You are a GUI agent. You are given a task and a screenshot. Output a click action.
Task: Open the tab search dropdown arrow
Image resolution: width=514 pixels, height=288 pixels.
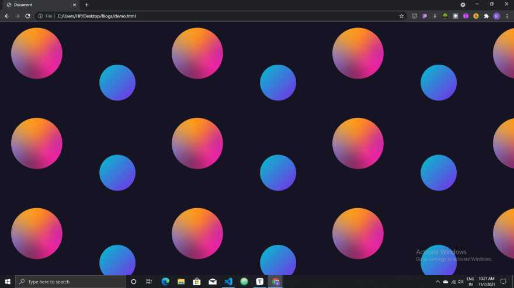(x=463, y=5)
